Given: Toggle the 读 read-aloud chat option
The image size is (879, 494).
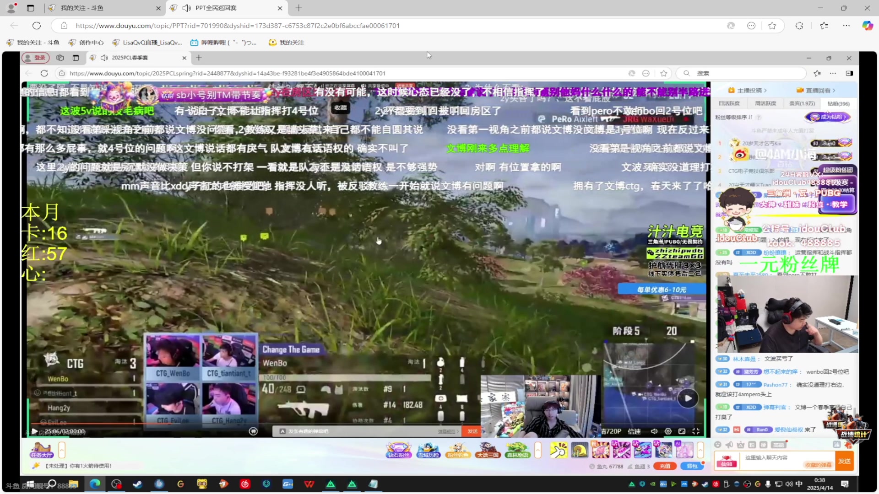Looking at the screenshot, I should click(836, 445).
